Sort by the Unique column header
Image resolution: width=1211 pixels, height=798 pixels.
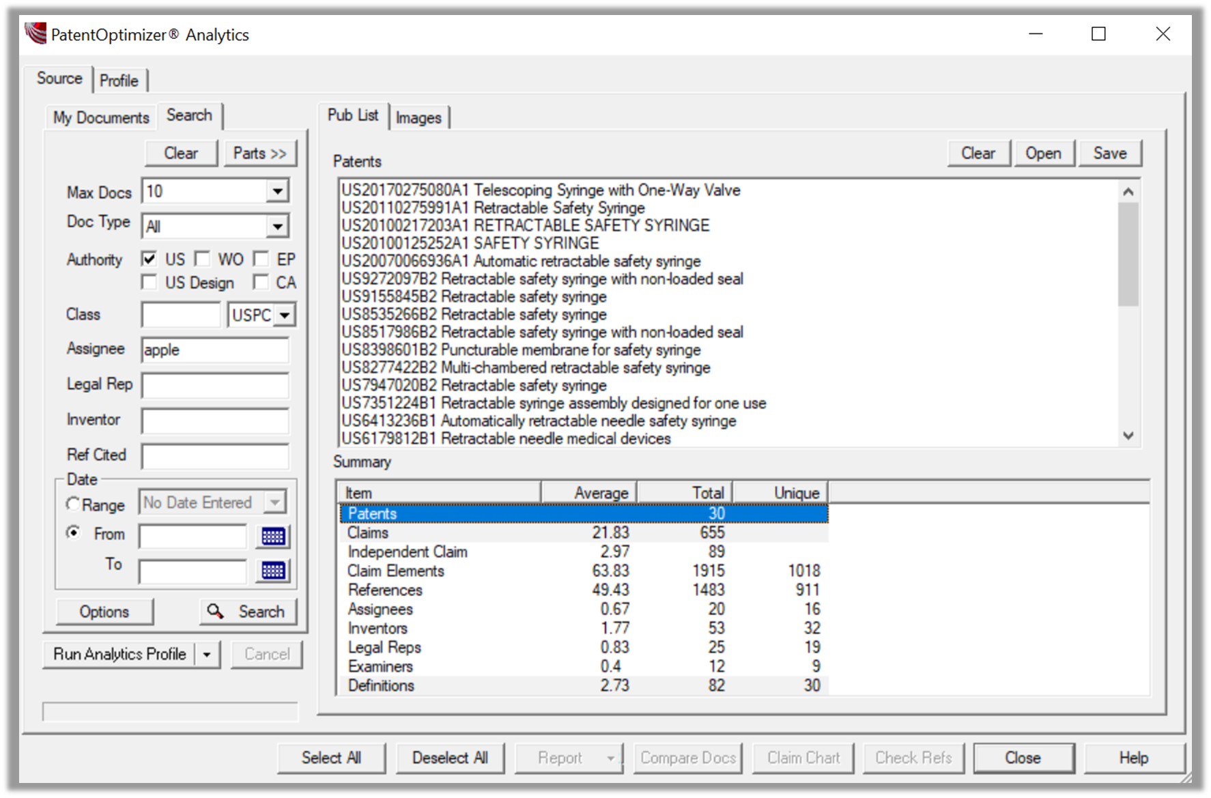(x=781, y=492)
